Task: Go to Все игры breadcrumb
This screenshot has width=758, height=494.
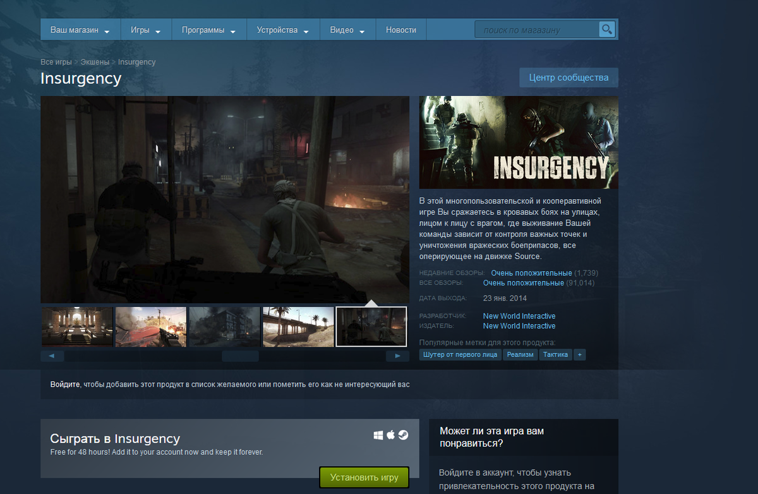Action: pyautogui.click(x=56, y=62)
